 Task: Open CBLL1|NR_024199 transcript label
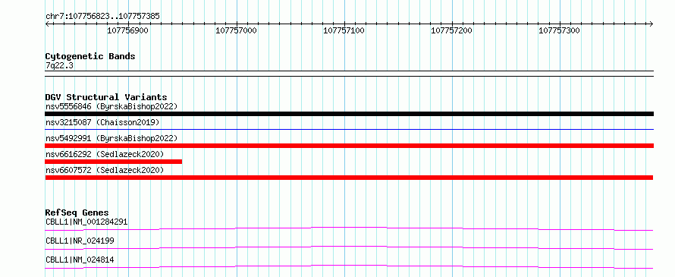tap(80, 241)
